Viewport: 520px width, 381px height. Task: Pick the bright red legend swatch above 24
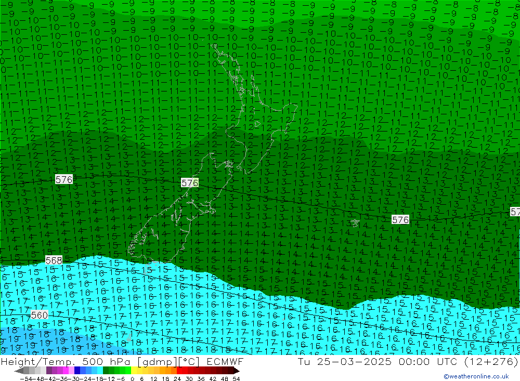click(179, 371)
